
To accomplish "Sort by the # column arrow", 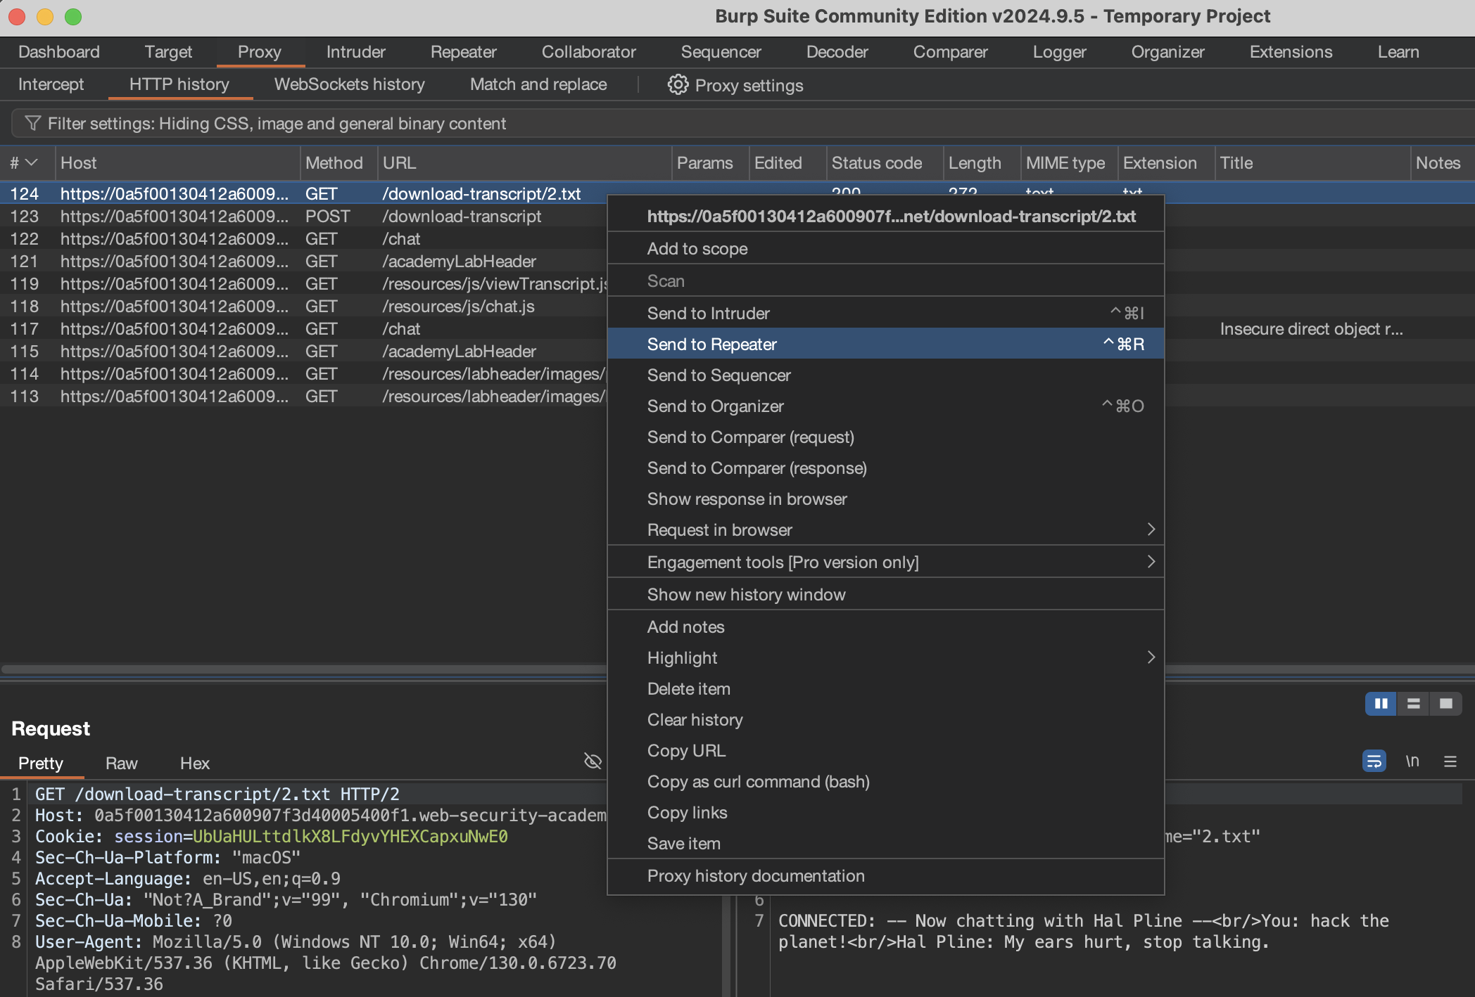I will point(31,162).
